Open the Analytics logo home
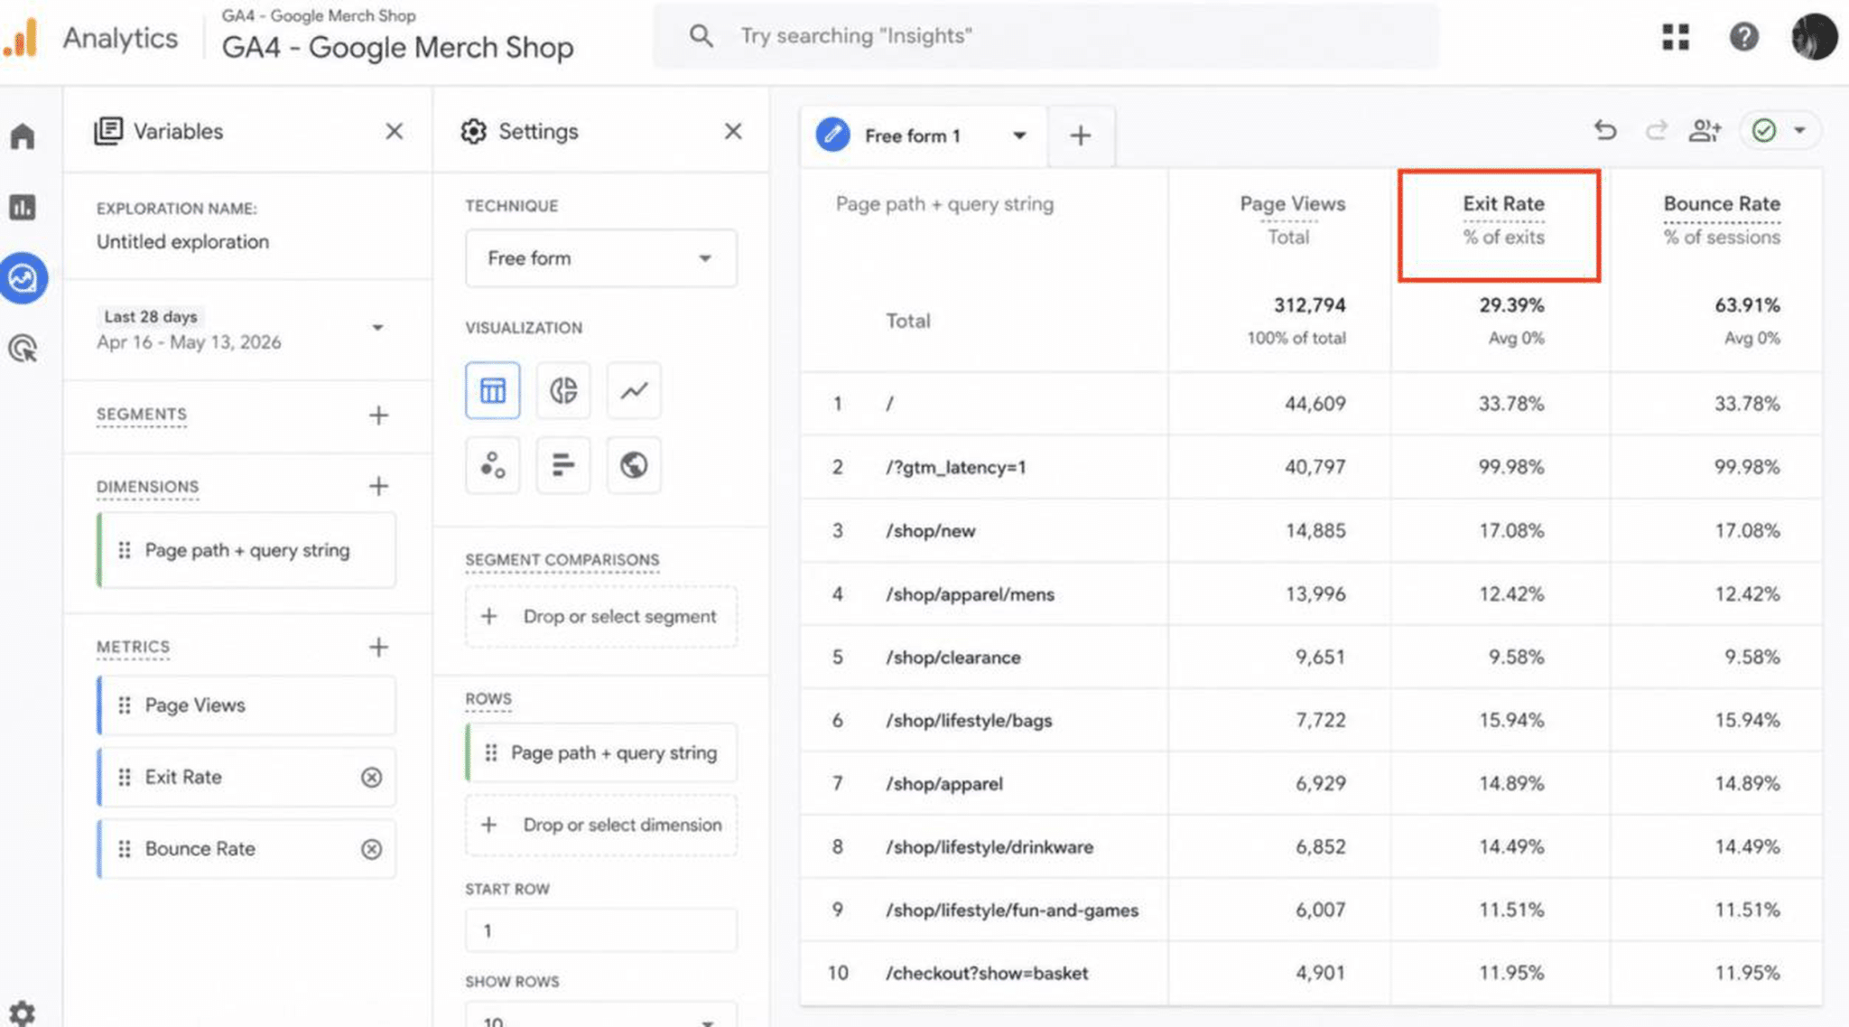 [x=20, y=37]
